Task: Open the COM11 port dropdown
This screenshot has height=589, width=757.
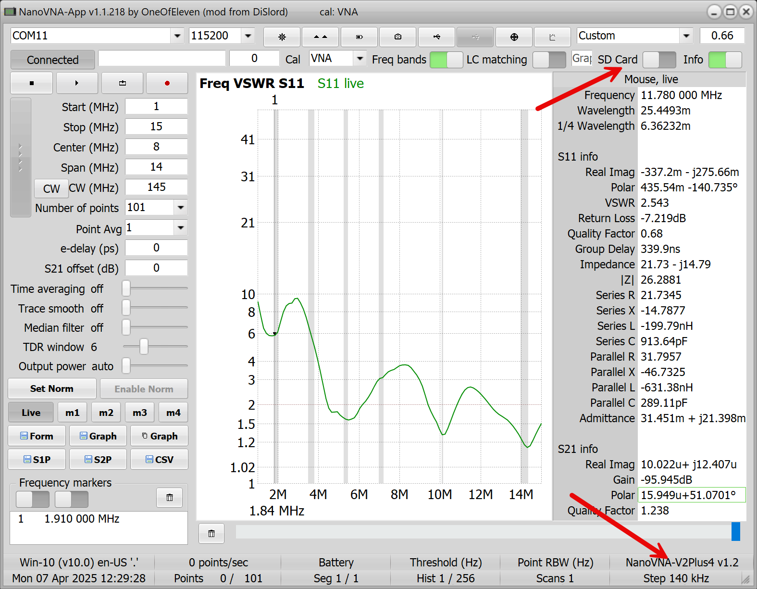Action: (177, 36)
